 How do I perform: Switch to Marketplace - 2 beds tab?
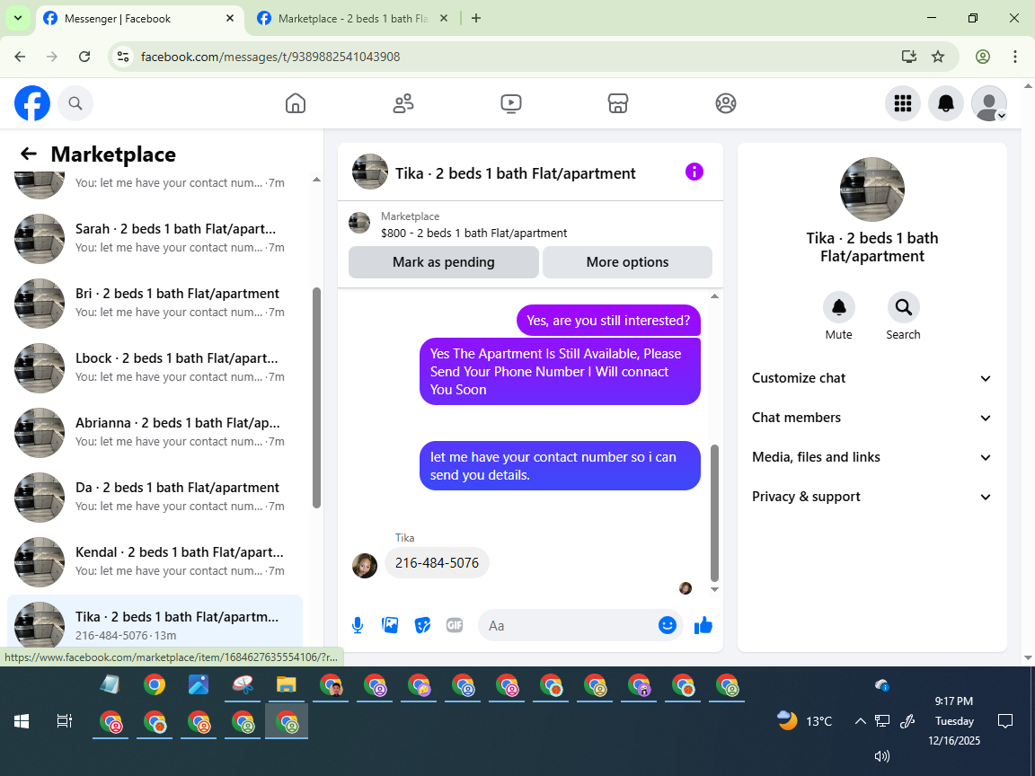pyautogui.click(x=353, y=19)
